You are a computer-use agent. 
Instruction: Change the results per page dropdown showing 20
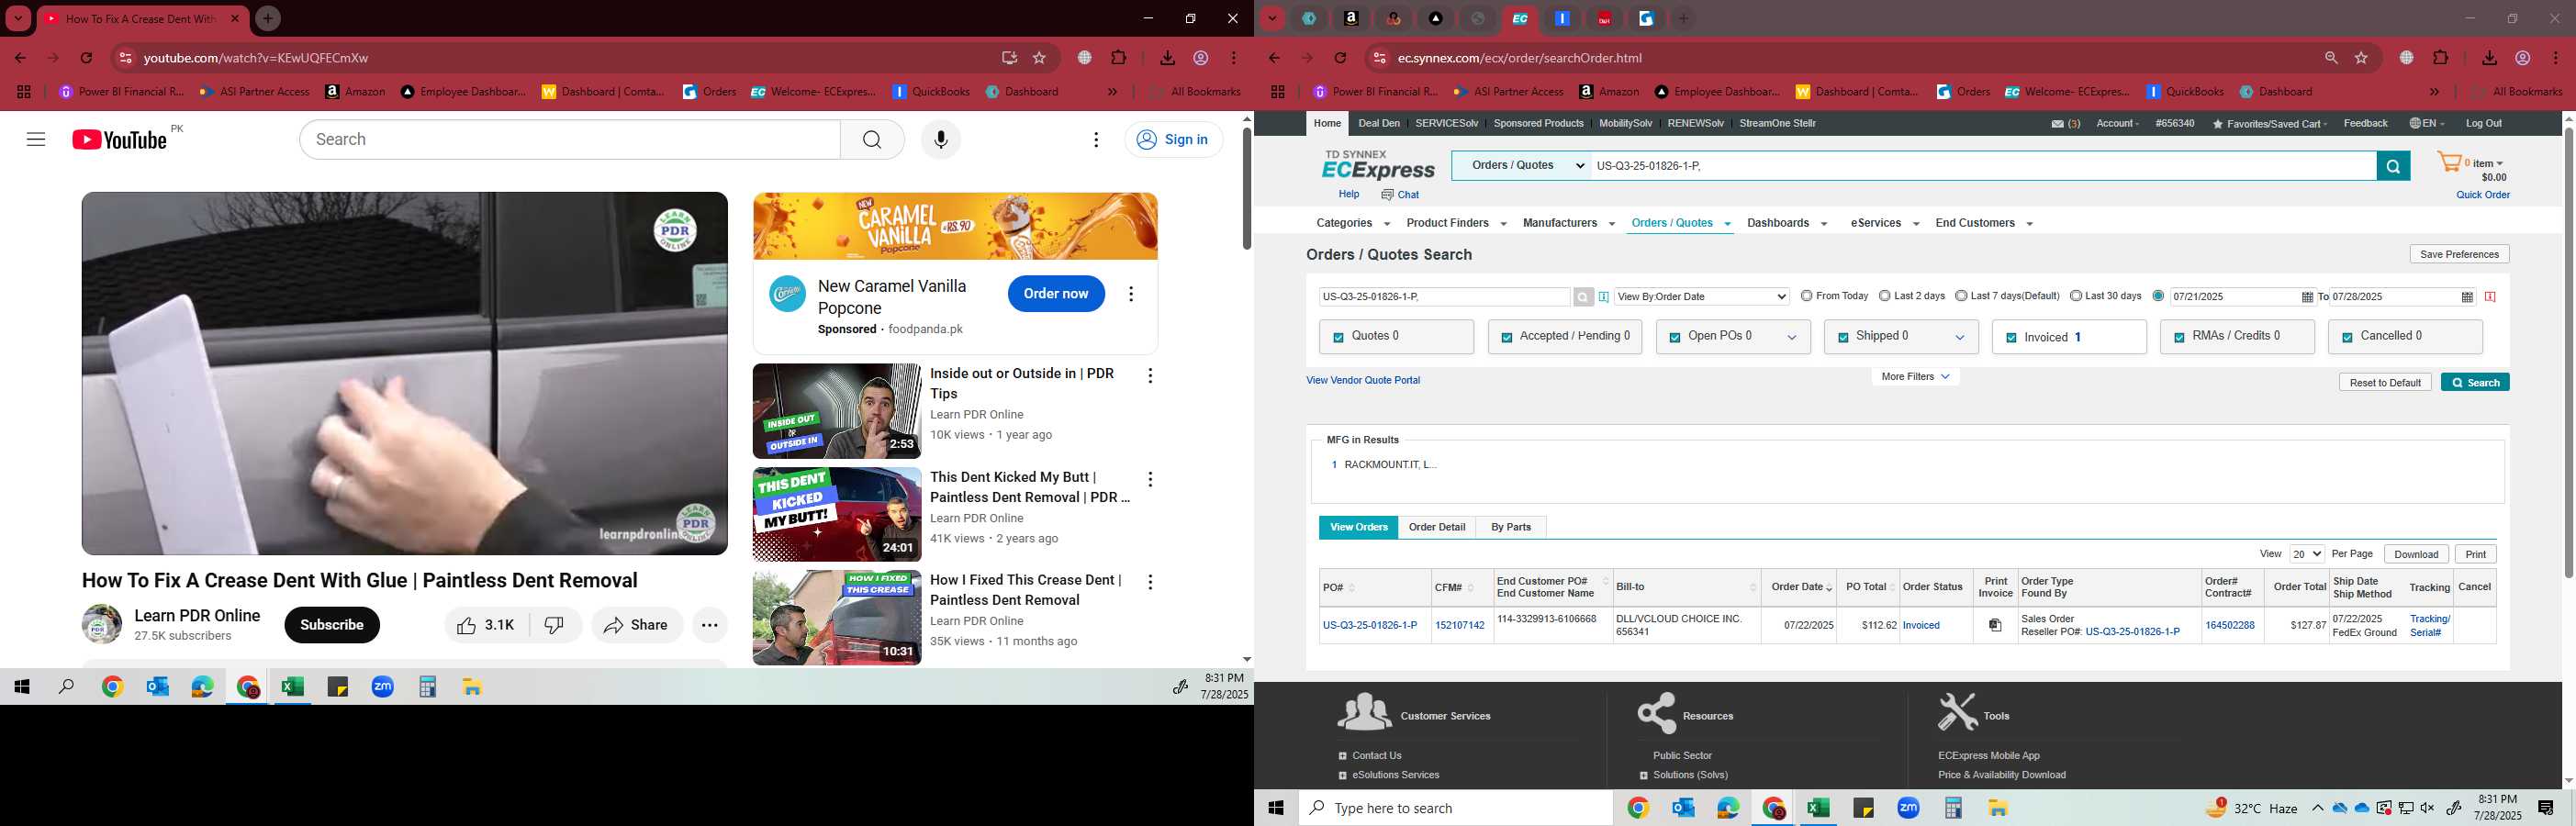pos(2306,554)
